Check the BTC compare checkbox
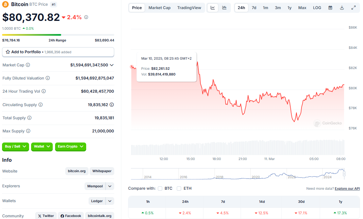The width and height of the screenshot is (363, 219). [x=160, y=189]
